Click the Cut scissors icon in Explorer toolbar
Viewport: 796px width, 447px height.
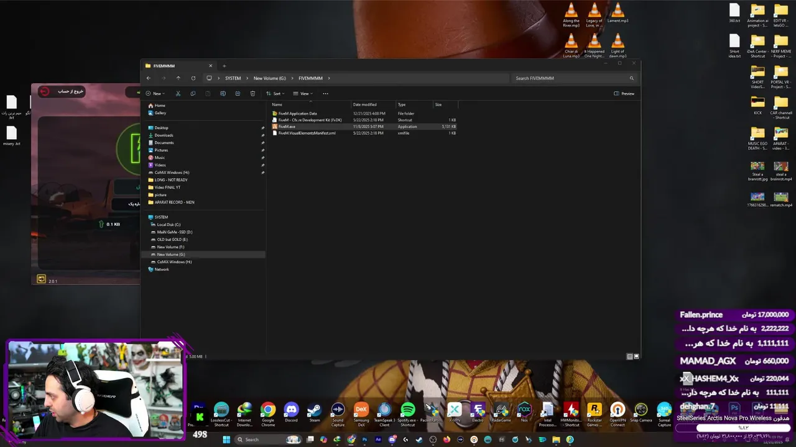tap(178, 94)
